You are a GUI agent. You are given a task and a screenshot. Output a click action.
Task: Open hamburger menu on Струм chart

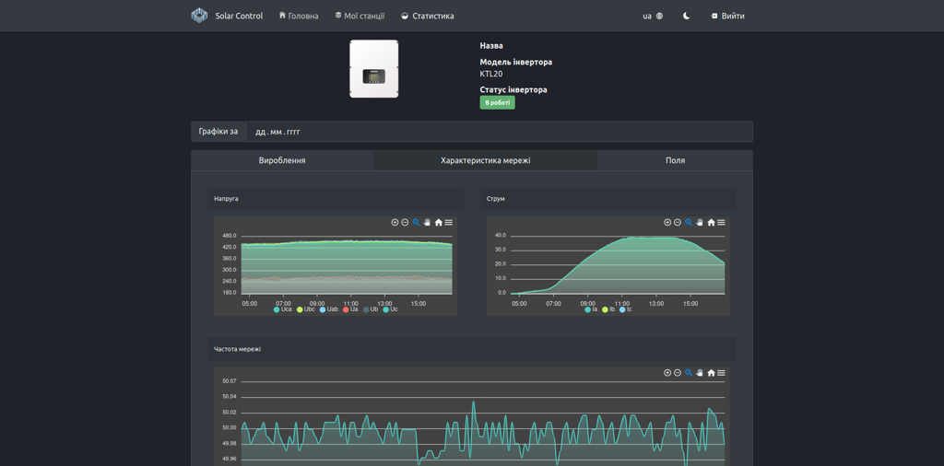point(722,222)
